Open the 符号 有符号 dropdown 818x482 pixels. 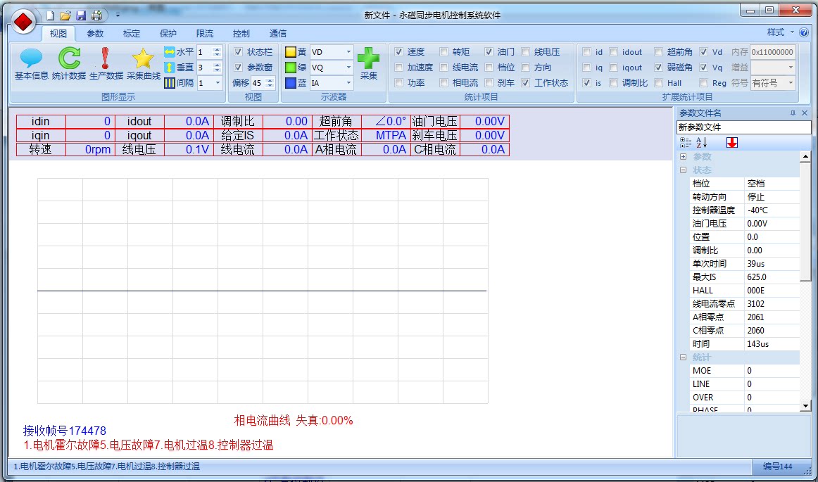click(791, 83)
